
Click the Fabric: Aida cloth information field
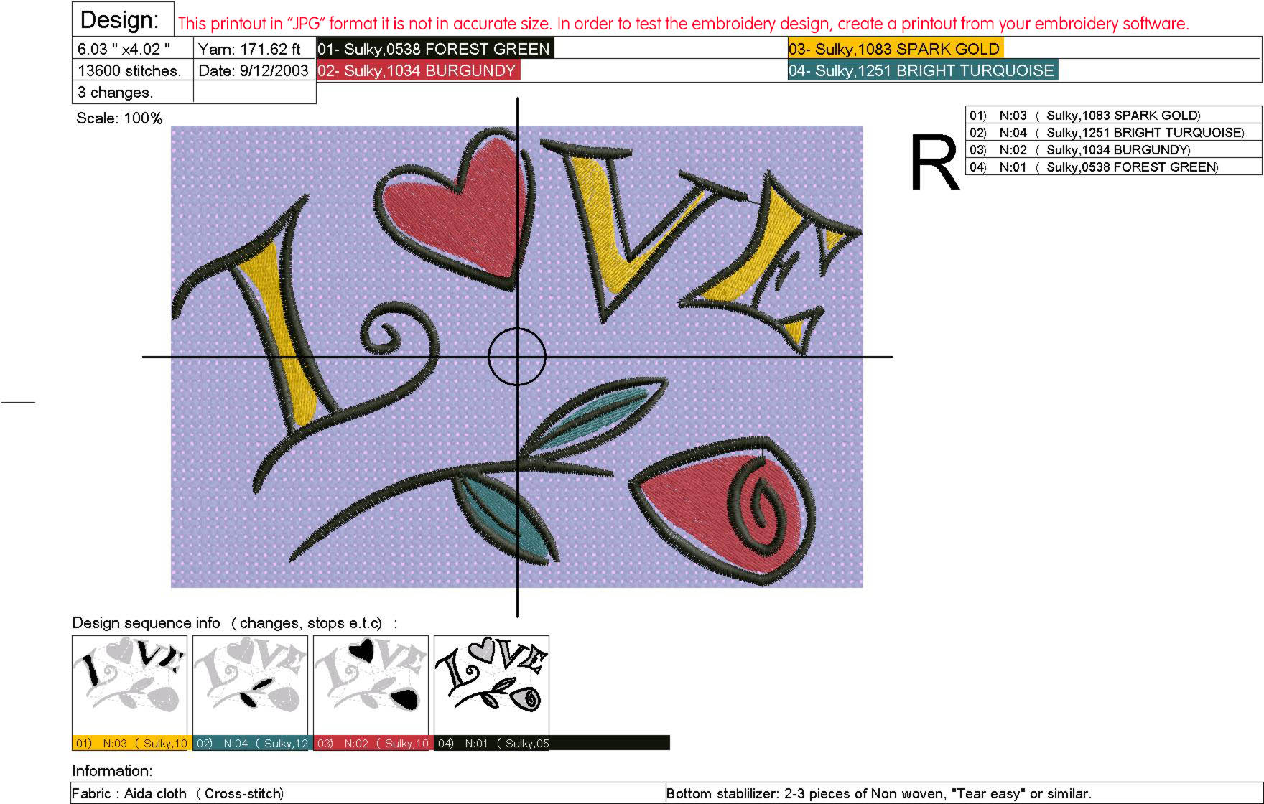[x=366, y=793]
